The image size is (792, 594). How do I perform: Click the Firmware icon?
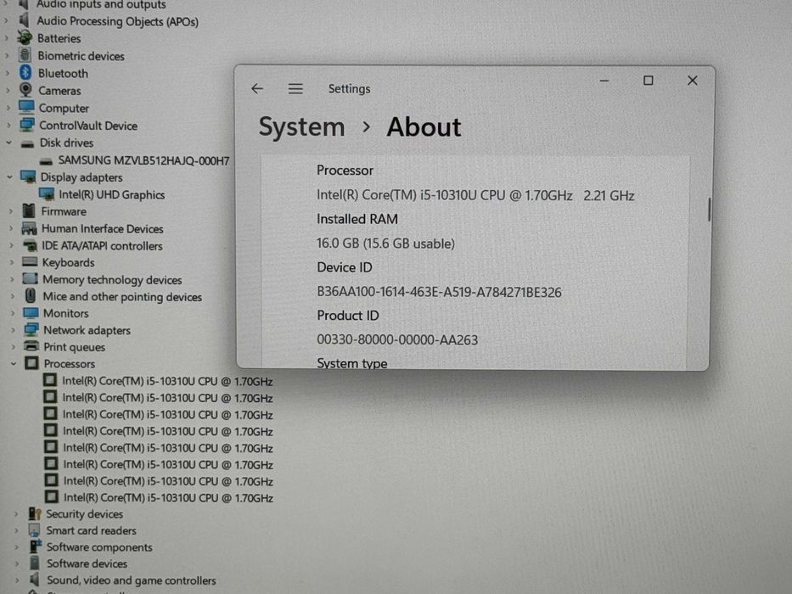(x=30, y=210)
